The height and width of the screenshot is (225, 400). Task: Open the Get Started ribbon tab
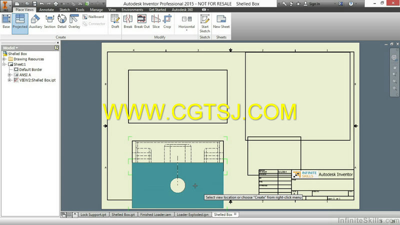(157, 9)
